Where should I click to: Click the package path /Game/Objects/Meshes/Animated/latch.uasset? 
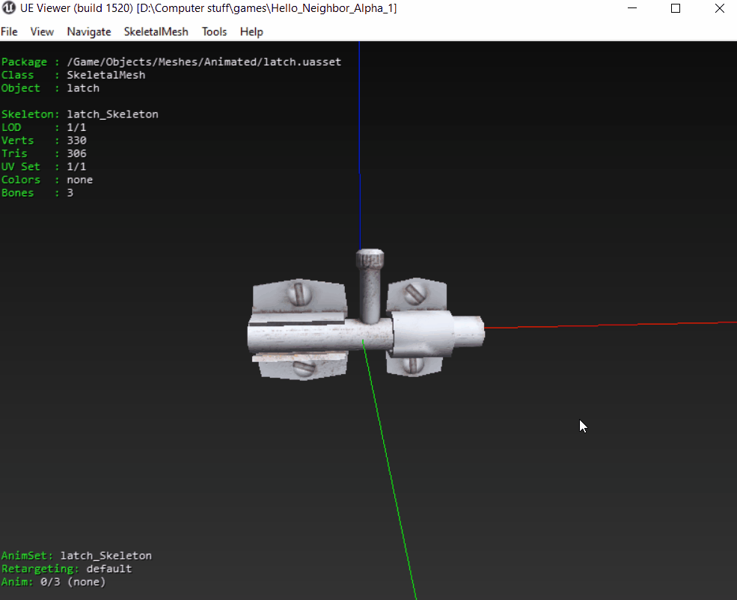tap(204, 62)
